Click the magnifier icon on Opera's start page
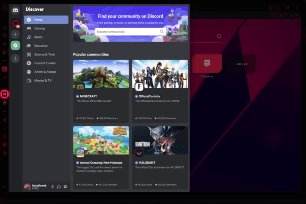This screenshot has height=204, width=306. coord(219,36)
